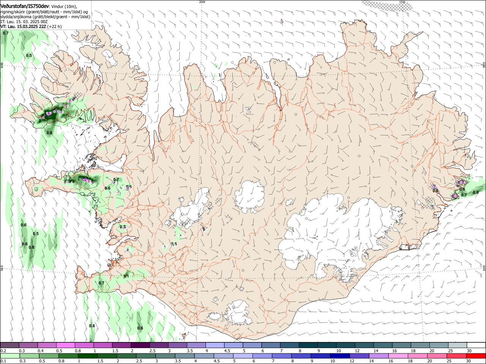Click the darkest green rain swatch between 1 and 1.5
This screenshot has width=486, height=364.
click(87, 356)
